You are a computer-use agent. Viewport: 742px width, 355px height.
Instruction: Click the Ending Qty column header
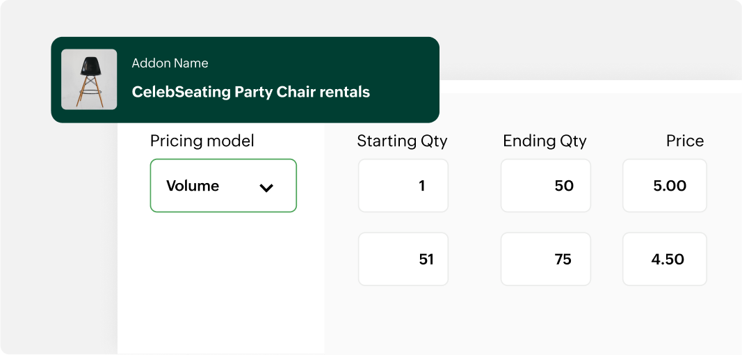pos(545,141)
